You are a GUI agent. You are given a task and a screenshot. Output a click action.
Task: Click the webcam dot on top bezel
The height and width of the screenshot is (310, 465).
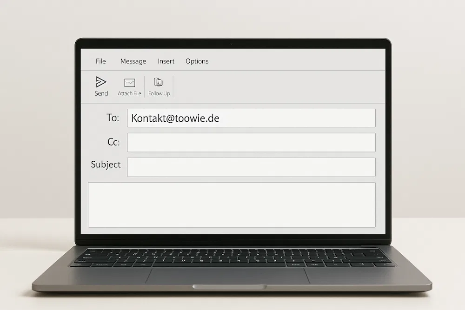point(231,44)
